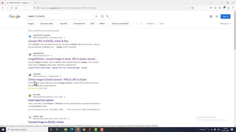Image resolution: width=236 pixels, height=132 pixels.
Task: Open options for Online PDF Converter result
Action: (64, 37)
